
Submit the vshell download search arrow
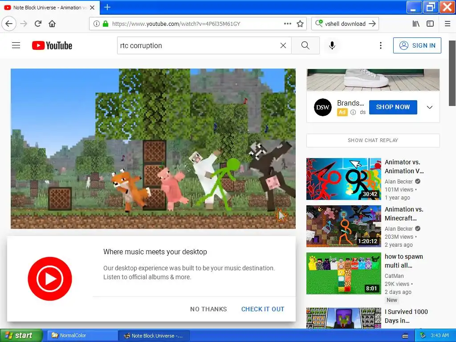click(x=372, y=24)
